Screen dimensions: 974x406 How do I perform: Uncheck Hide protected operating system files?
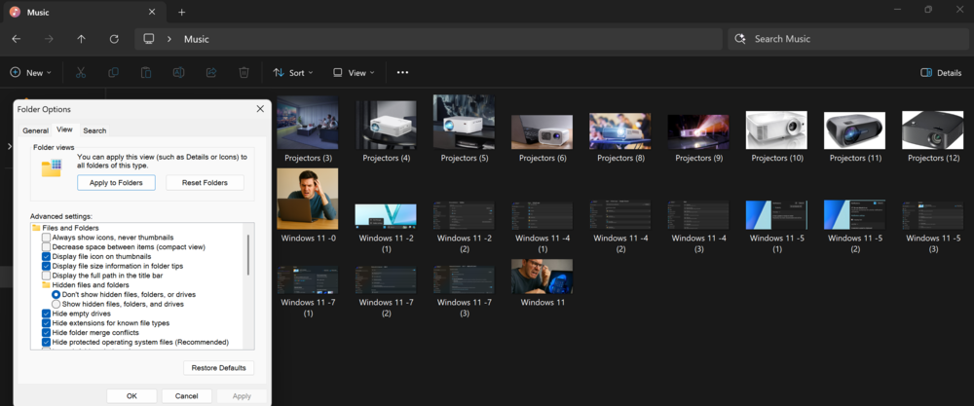pyautogui.click(x=46, y=342)
